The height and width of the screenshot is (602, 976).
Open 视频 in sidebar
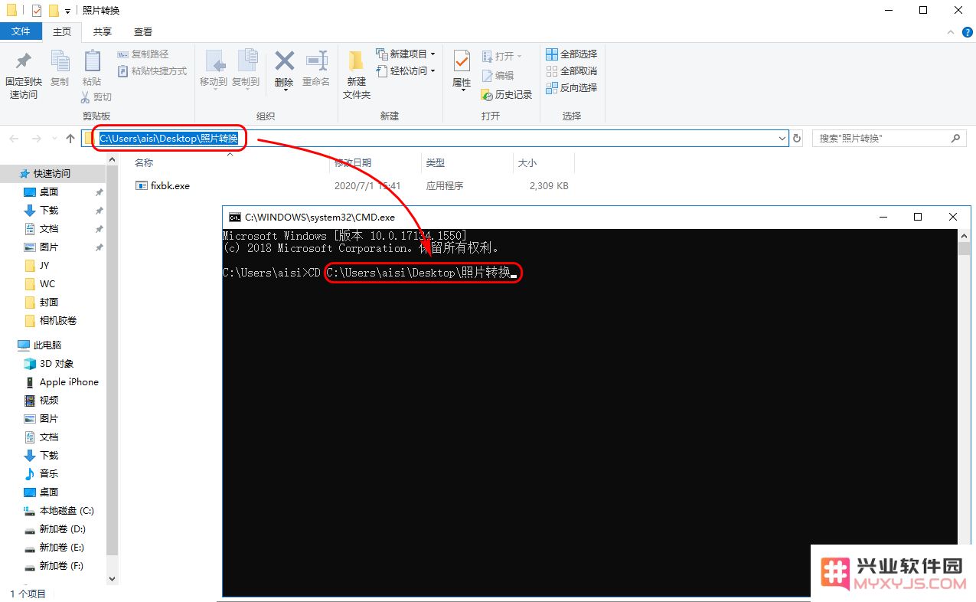pos(49,401)
